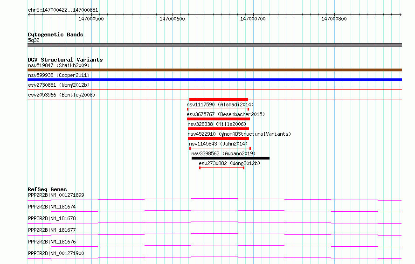The image size is (415, 264).
Task: Click the brown nsv519847 variant bar
Action: coord(214,70)
